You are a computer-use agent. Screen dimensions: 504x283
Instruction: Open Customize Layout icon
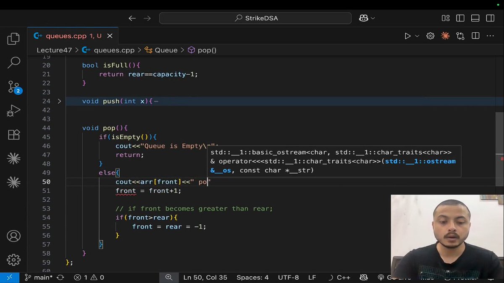(x=446, y=18)
